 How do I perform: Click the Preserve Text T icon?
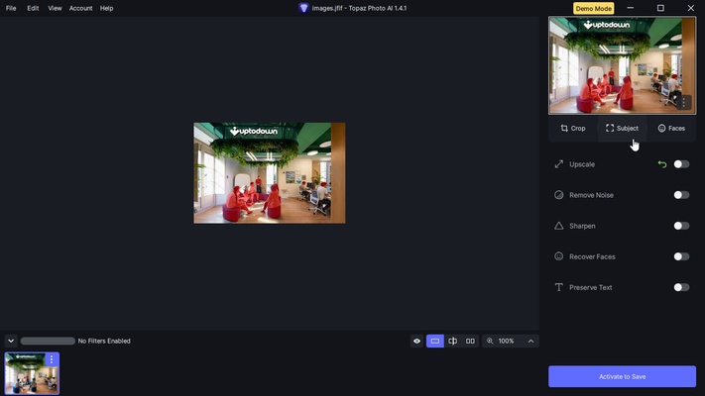(x=559, y=287)
